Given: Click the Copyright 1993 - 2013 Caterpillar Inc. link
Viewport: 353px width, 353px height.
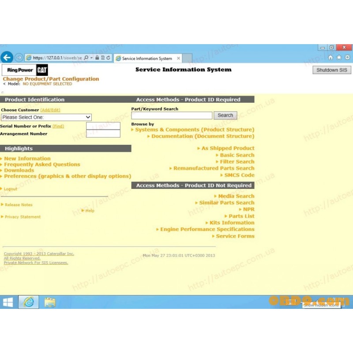Looking at the screenshot, I should coord(39,254).
